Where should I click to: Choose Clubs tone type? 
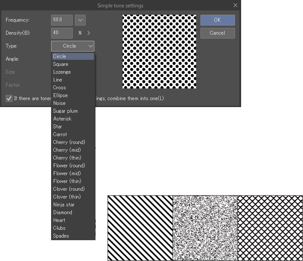(73, 228)
